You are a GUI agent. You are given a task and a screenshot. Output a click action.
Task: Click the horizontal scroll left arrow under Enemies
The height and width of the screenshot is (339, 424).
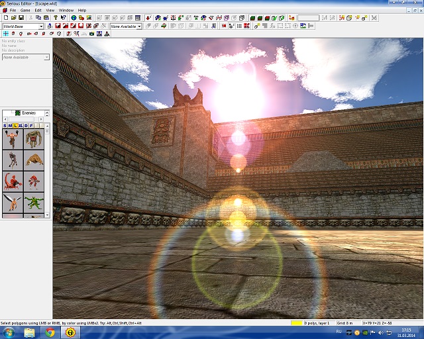[x=5, y=119]
